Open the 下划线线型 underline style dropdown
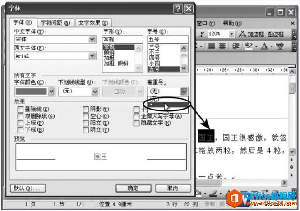 [x=95, y=92]
